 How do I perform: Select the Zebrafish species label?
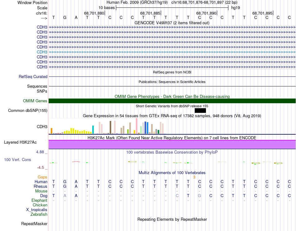[x=39, y=215]
